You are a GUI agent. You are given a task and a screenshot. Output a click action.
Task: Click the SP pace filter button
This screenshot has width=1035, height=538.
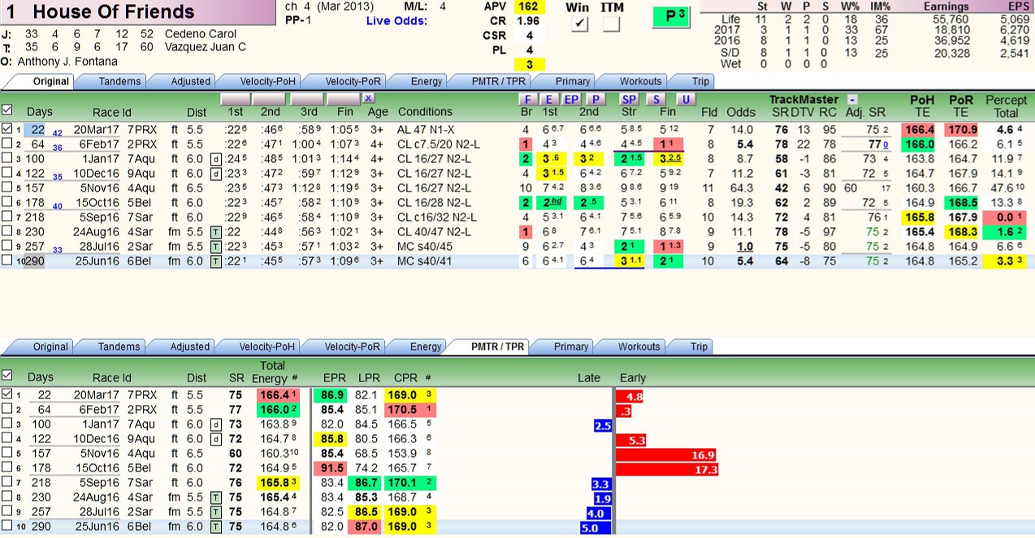(629, 99)
